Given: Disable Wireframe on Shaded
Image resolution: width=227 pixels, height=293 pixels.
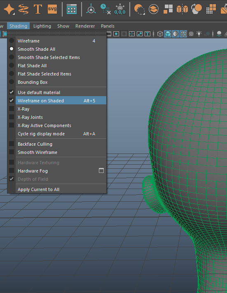Looking at the screenshot, I should point(57,101).
